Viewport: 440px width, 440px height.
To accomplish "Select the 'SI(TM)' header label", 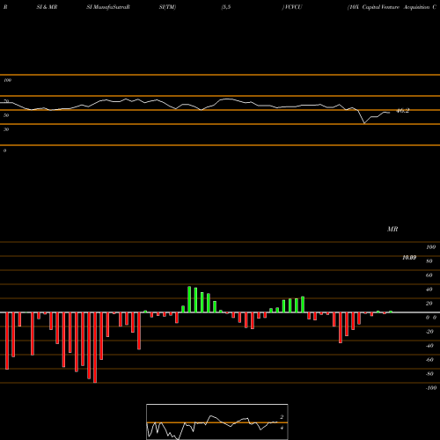I will [167, 7].
